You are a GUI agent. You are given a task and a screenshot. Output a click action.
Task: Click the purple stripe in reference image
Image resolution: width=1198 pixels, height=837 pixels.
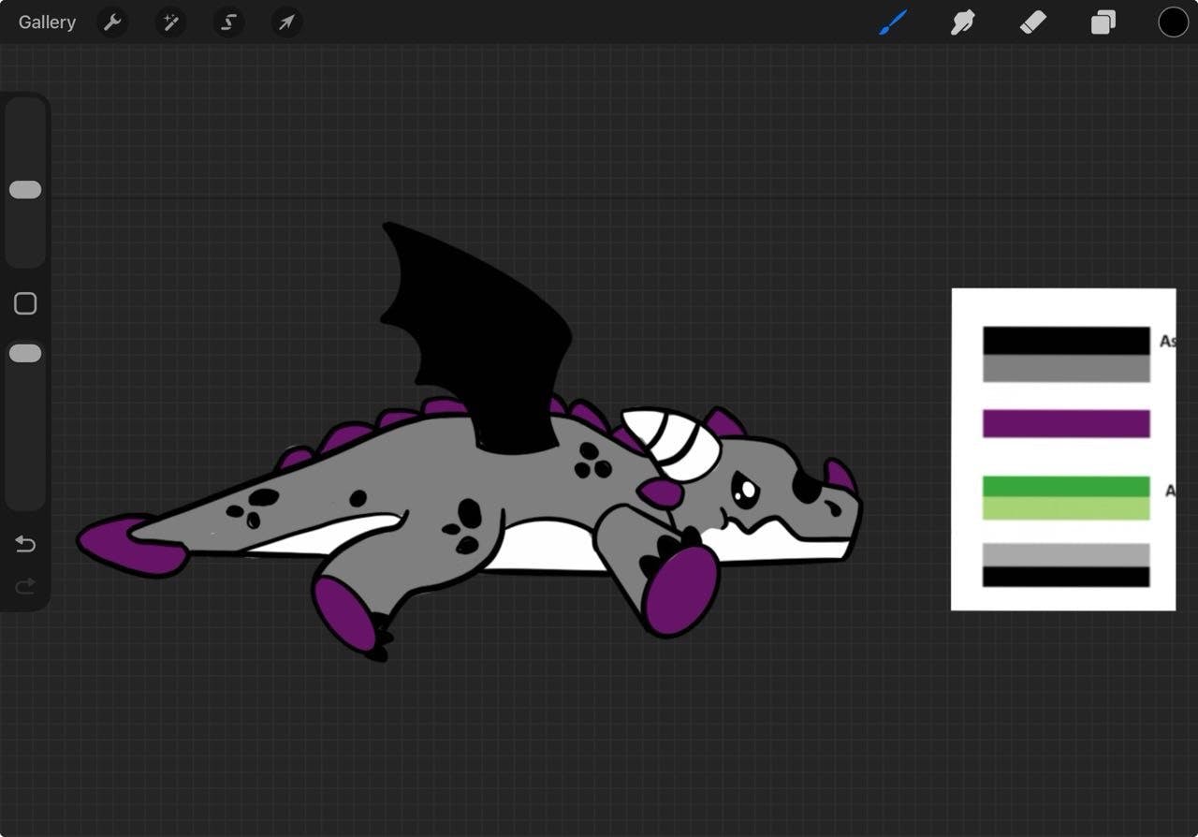coord(1065,423)
